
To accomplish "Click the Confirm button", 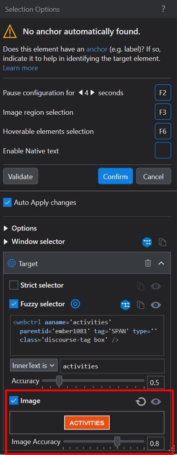I will [x=116, y=176].
